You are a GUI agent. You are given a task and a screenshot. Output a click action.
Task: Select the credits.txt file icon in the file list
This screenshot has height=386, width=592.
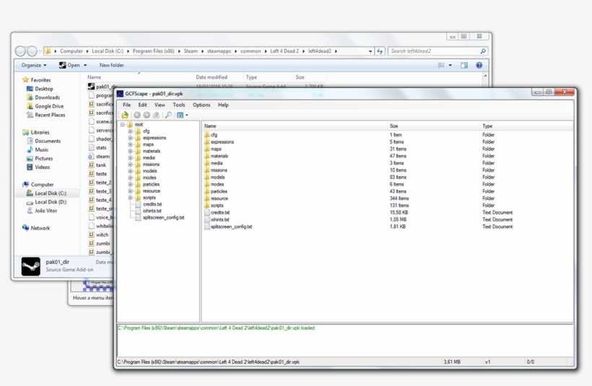[206, 212]
